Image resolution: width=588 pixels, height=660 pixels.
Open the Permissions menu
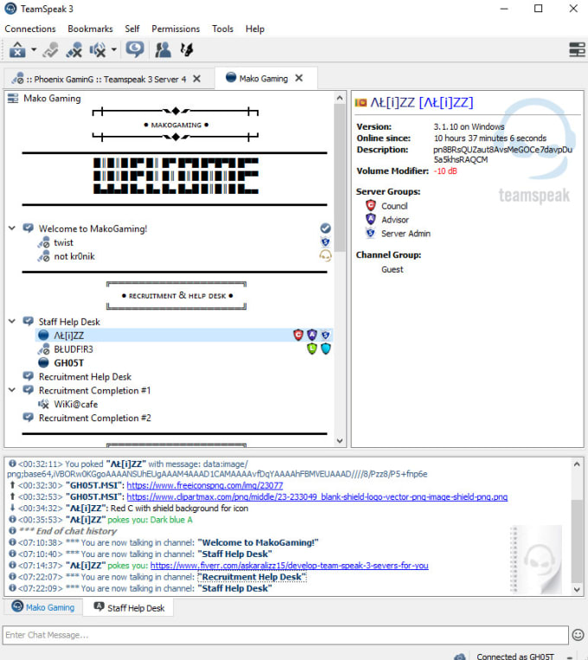[x=176, y=29]
